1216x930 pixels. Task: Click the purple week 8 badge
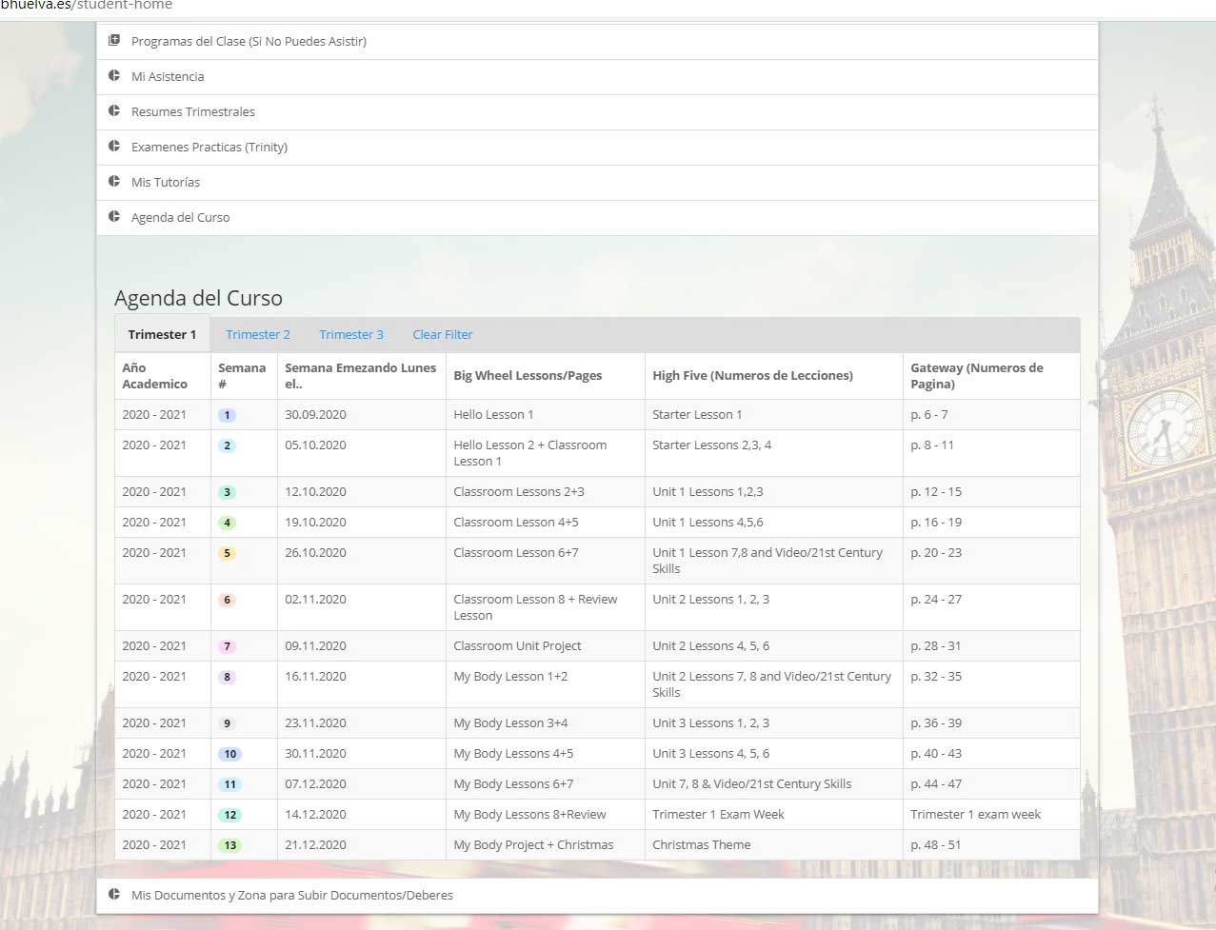(x=227, y=677)
